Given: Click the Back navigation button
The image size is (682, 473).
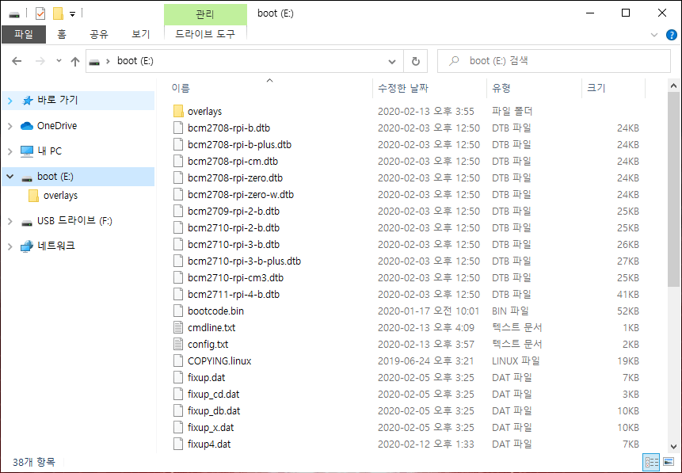Looking at the screenshot, I should coord(15,60).
